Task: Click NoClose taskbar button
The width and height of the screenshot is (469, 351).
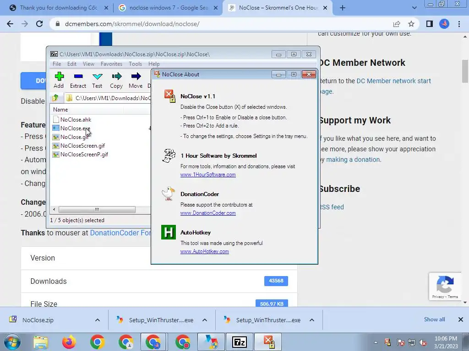Action: coord(268,342)
